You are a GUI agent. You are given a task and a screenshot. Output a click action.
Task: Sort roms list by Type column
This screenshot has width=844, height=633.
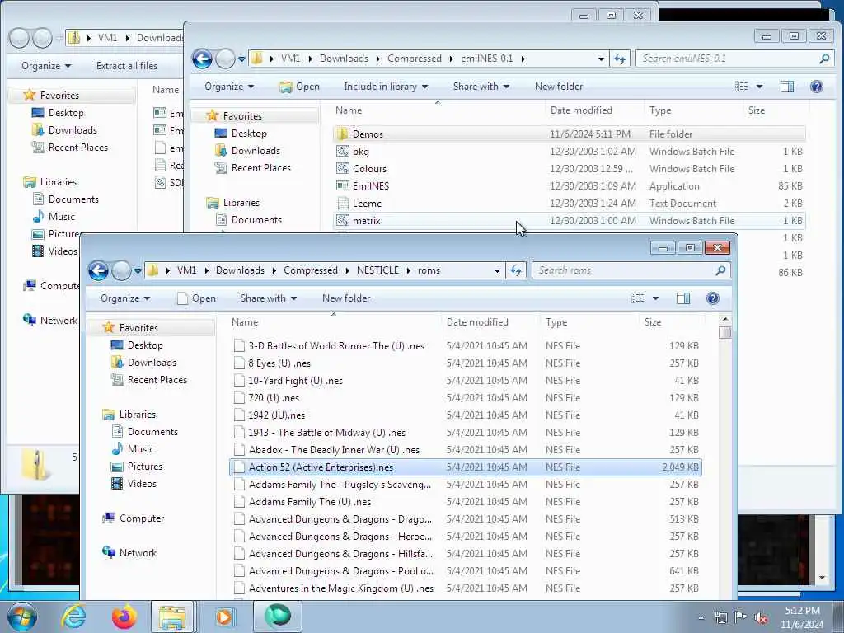(x=588, y=322)
